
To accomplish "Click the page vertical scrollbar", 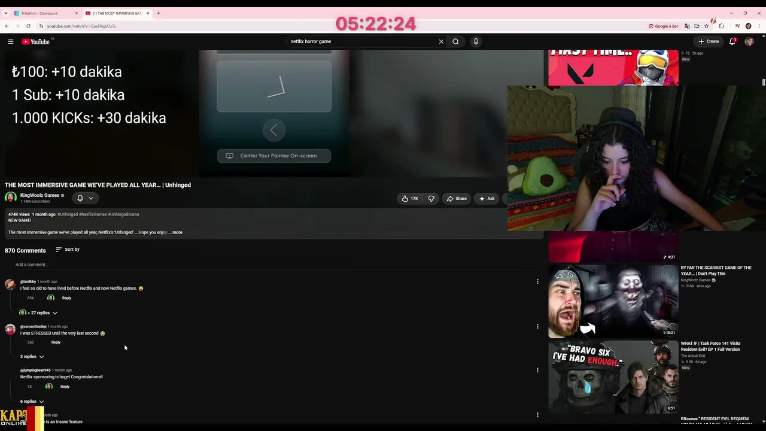I will click(x=764, y=82).
